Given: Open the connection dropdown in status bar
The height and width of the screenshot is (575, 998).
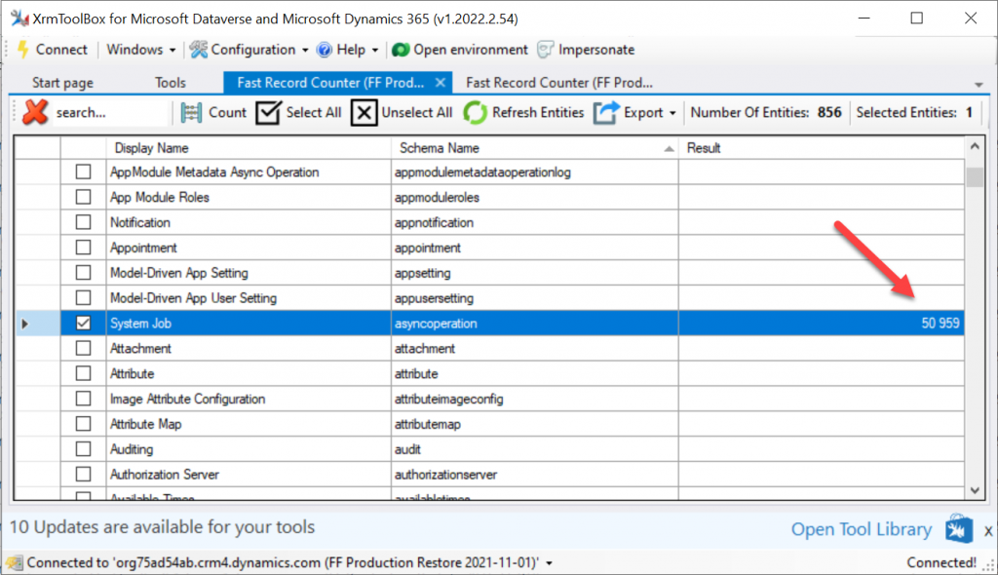Looking at the screenshot, I should pos(549,563).
